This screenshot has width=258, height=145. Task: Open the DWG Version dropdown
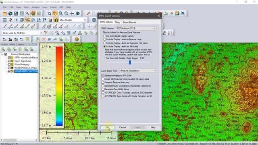tap(136, 28)
